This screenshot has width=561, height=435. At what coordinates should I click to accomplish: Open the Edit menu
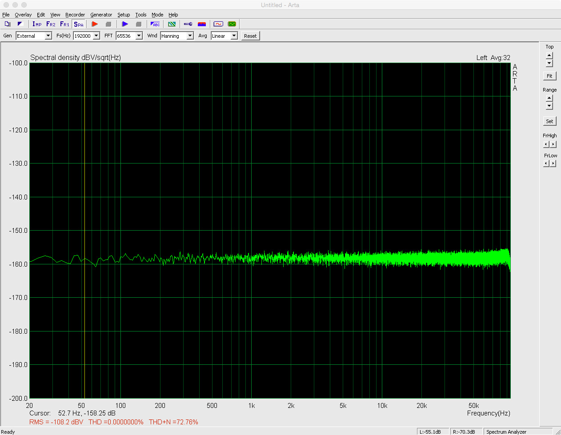point(41,15)
